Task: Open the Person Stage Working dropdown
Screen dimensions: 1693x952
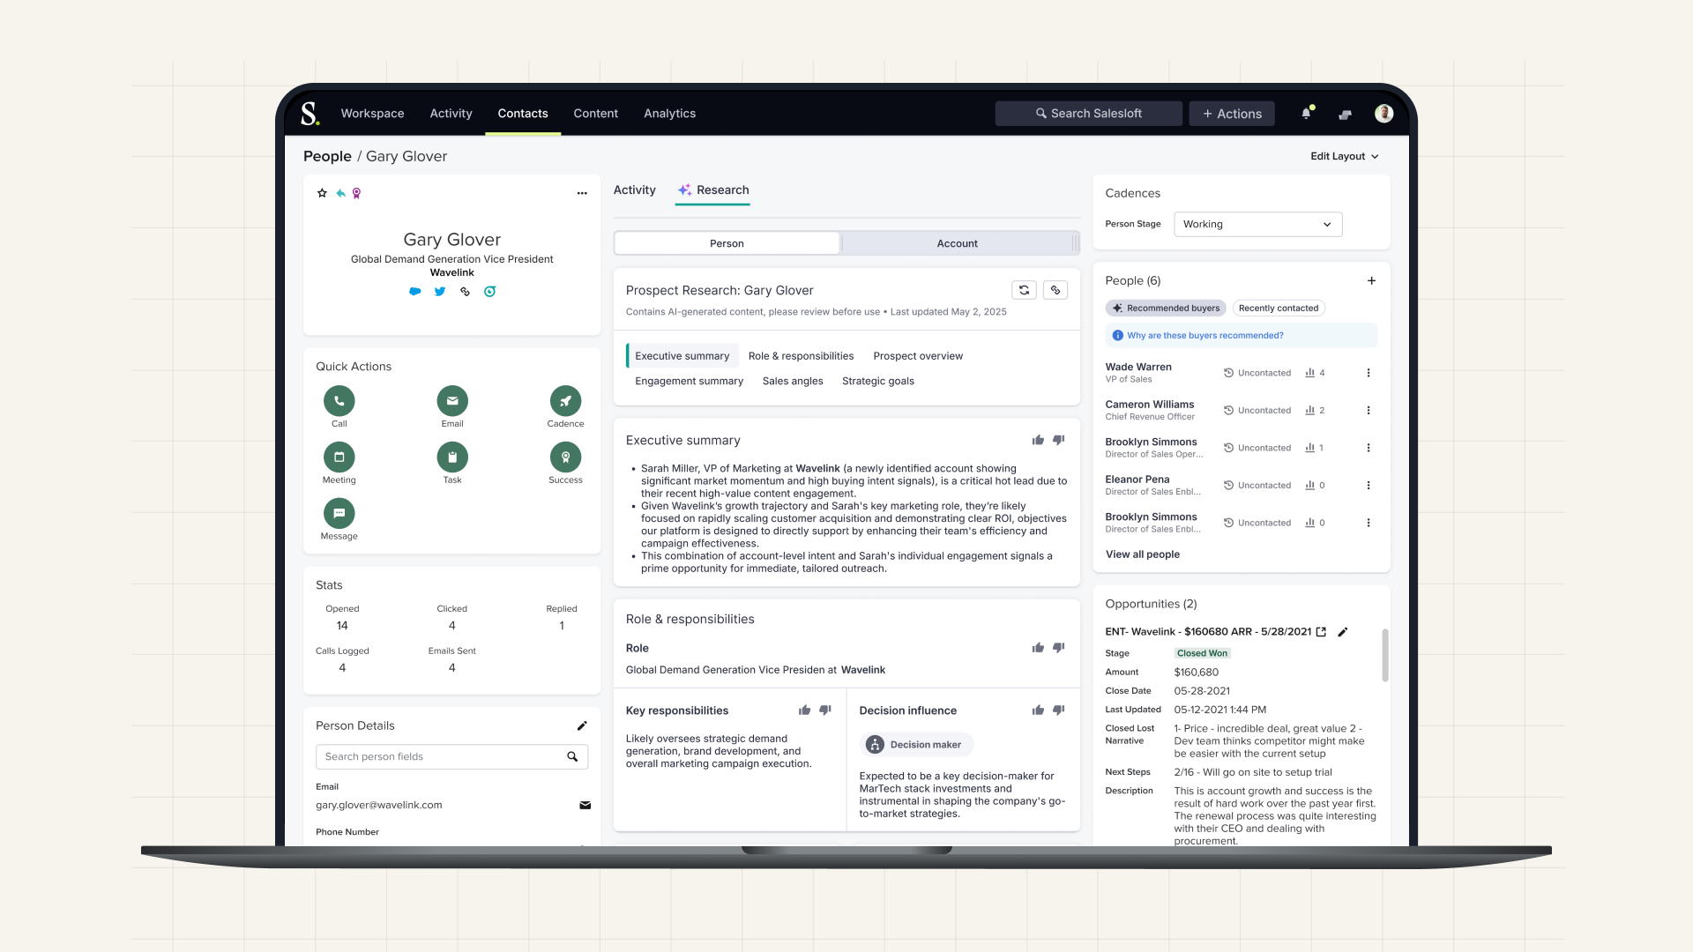Action: pos(1257,224)
